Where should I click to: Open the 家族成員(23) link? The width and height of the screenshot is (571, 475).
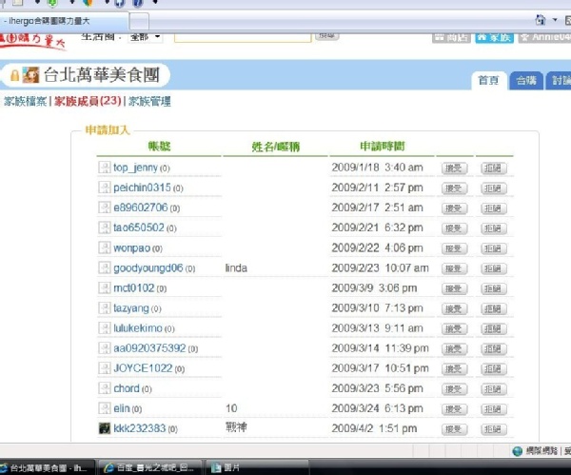(88, 101)
